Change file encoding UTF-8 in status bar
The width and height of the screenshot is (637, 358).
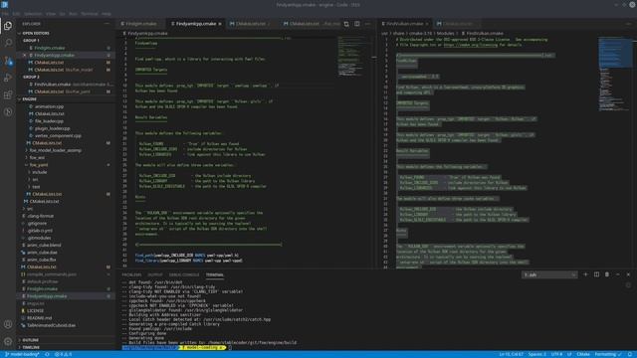pos(556,354)
